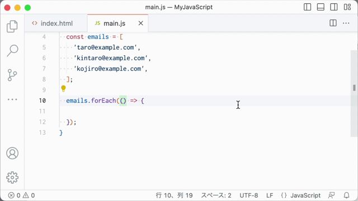
Task: Toggle the secondary side bar
Action: pyautogui.click(x=334, y=7)
